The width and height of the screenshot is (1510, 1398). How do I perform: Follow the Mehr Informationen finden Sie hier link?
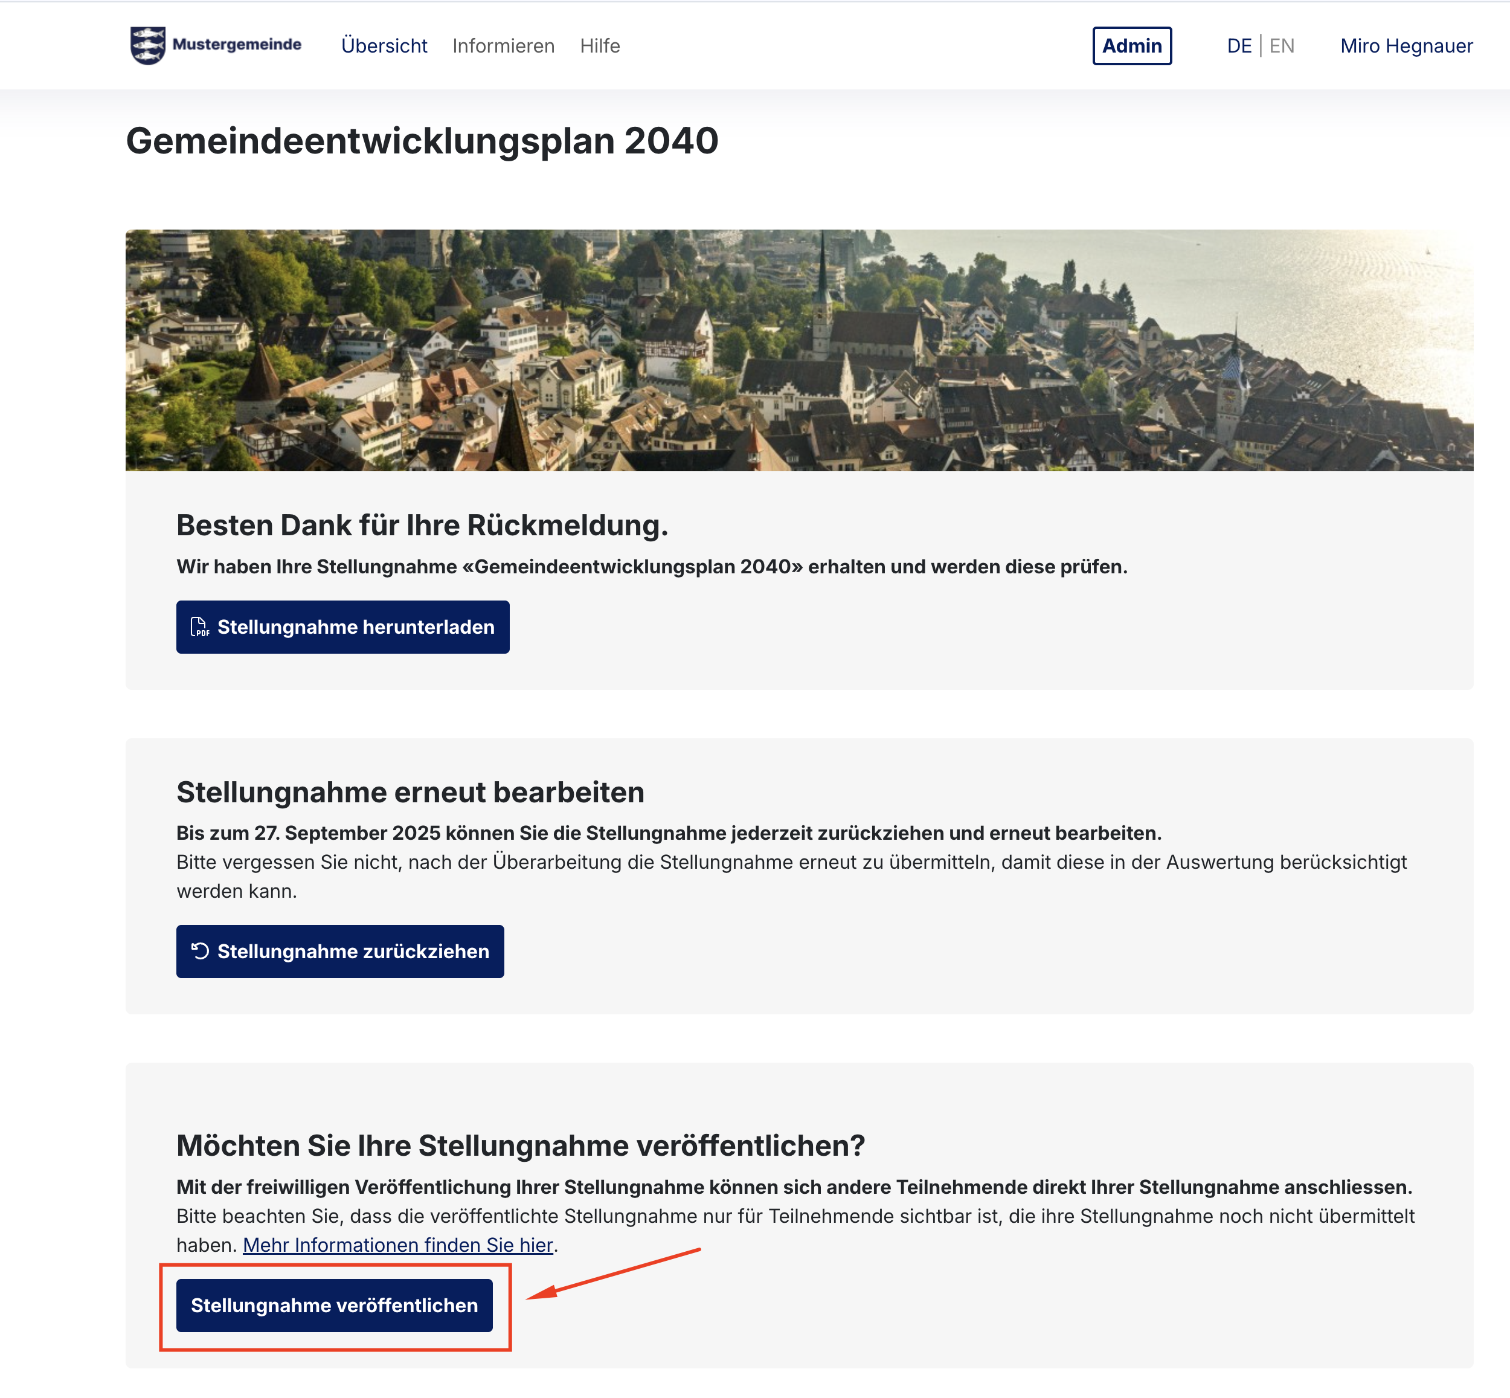[397, 1245]
